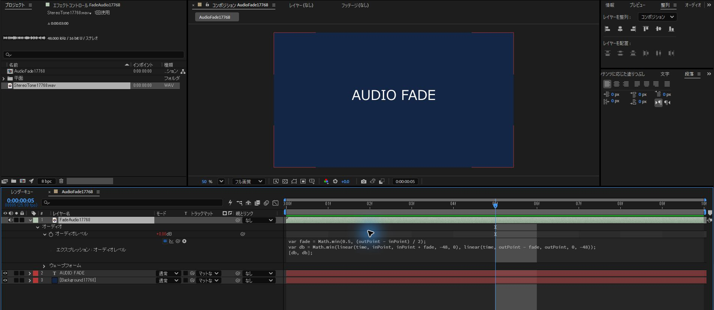The height and width of the screenshot is (310, 714).
Task: Click project color depth 8 bpc button
Action: (46, 181)
